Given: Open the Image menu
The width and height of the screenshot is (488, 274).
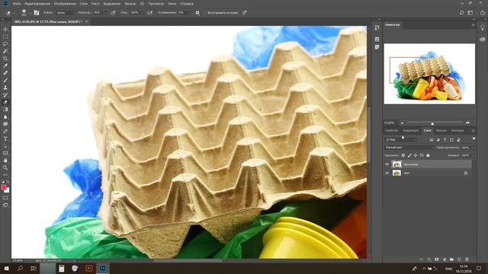Looking at the screenshot, I should pos(65,4).
